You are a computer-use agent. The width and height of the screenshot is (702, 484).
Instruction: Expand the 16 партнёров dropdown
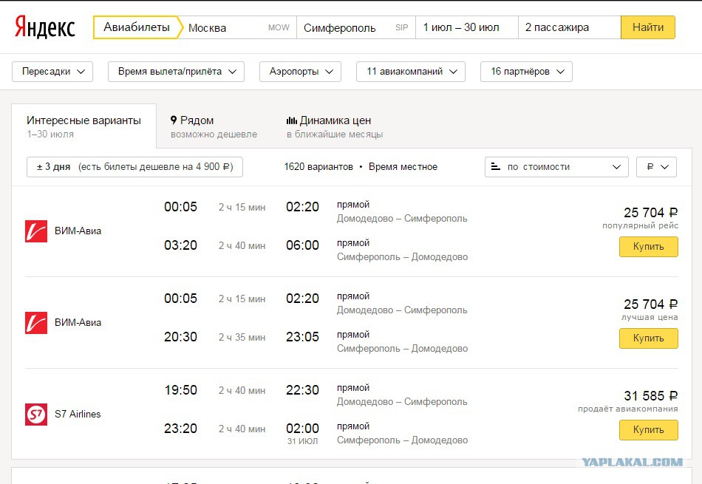526,72
